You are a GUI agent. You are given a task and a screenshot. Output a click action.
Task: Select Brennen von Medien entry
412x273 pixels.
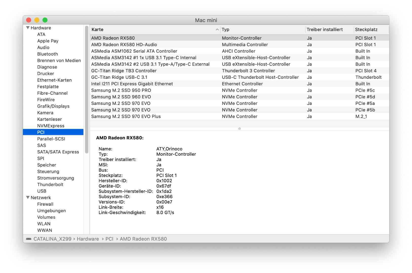pos(59,61)
